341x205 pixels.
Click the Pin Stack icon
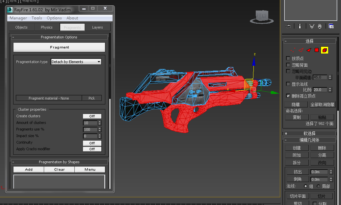[x=288, y=26]
